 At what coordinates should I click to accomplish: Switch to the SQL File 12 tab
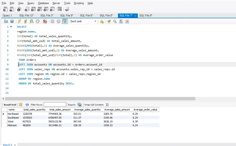(x=26, y=16)
